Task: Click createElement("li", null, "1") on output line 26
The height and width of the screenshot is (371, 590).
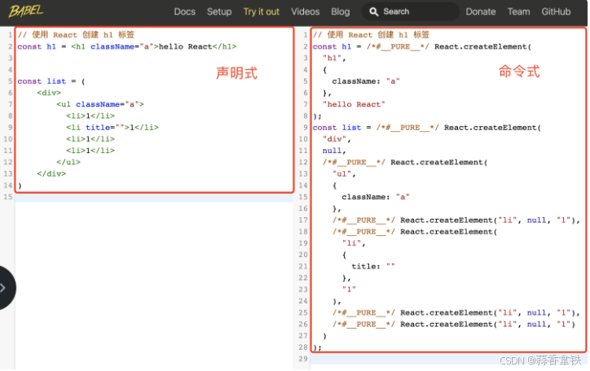Action: (486, 324)
